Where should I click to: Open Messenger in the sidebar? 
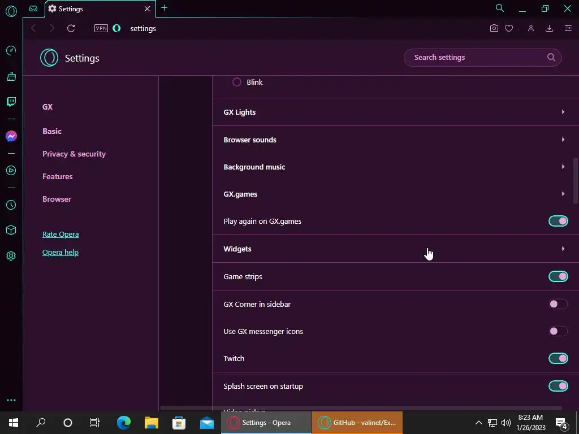tap(11, 136)
